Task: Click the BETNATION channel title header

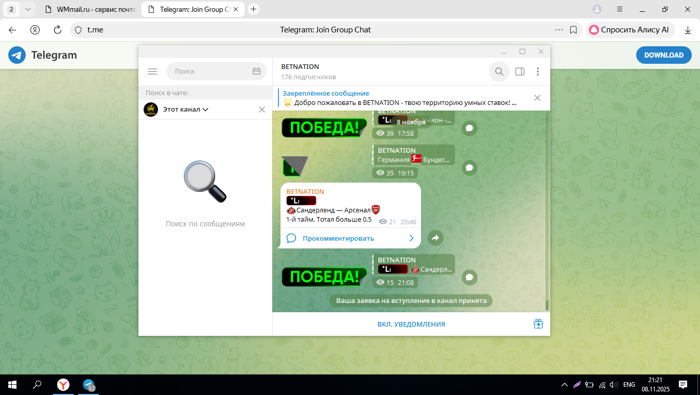Action: 300,67
